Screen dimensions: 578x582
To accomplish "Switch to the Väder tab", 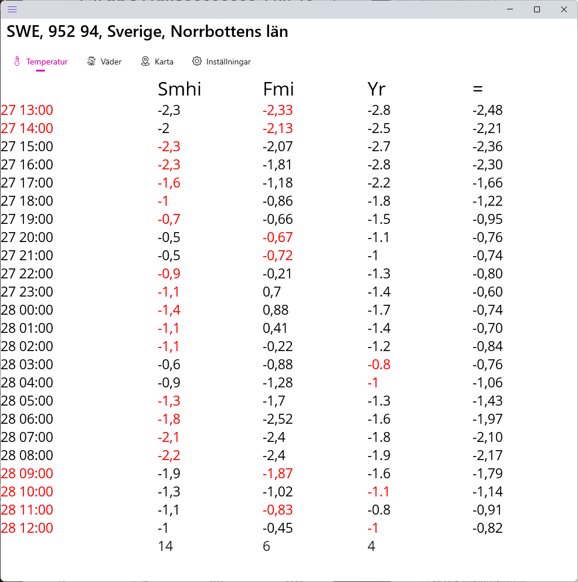I will 104,62.
